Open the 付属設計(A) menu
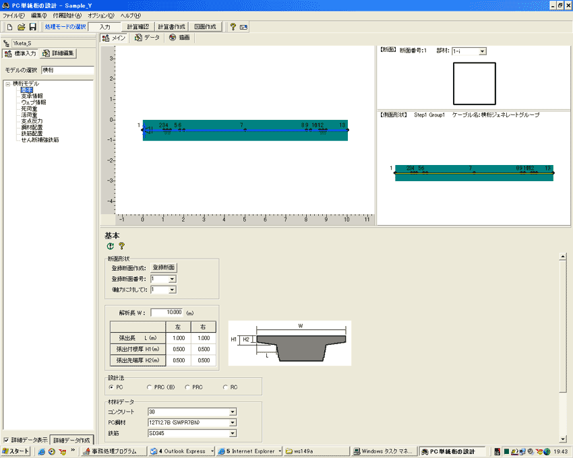 [x=67, y=15]
